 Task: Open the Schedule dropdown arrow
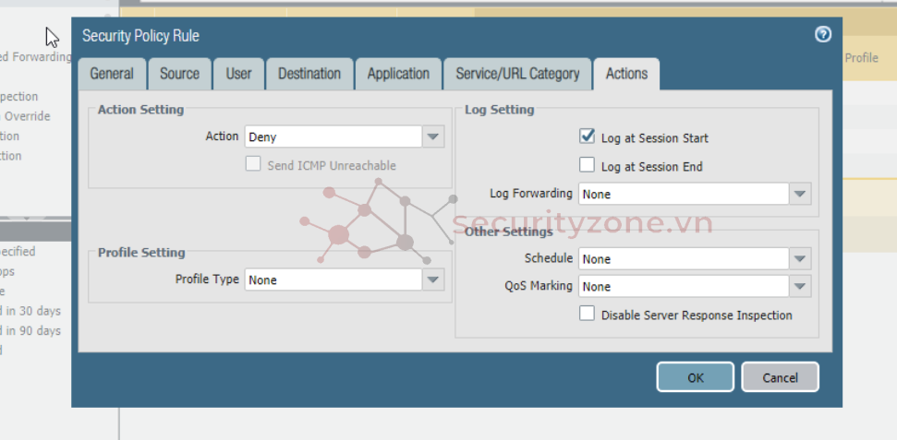(800, 259)
